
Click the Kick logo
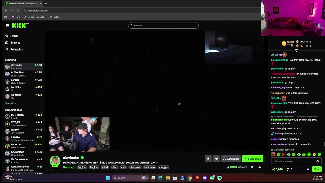pos(20,25)
